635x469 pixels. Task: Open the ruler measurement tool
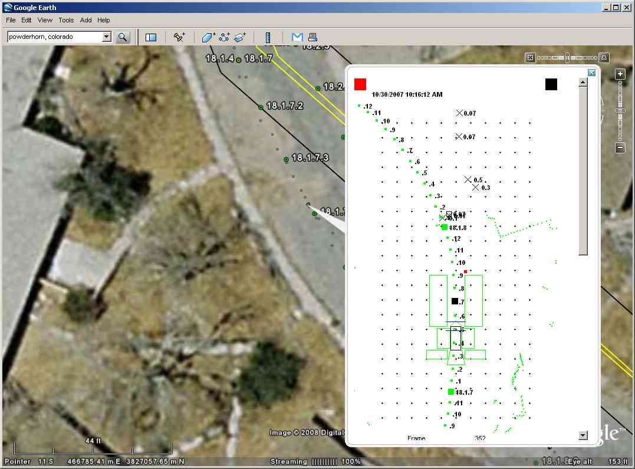(x=268, y=37)
